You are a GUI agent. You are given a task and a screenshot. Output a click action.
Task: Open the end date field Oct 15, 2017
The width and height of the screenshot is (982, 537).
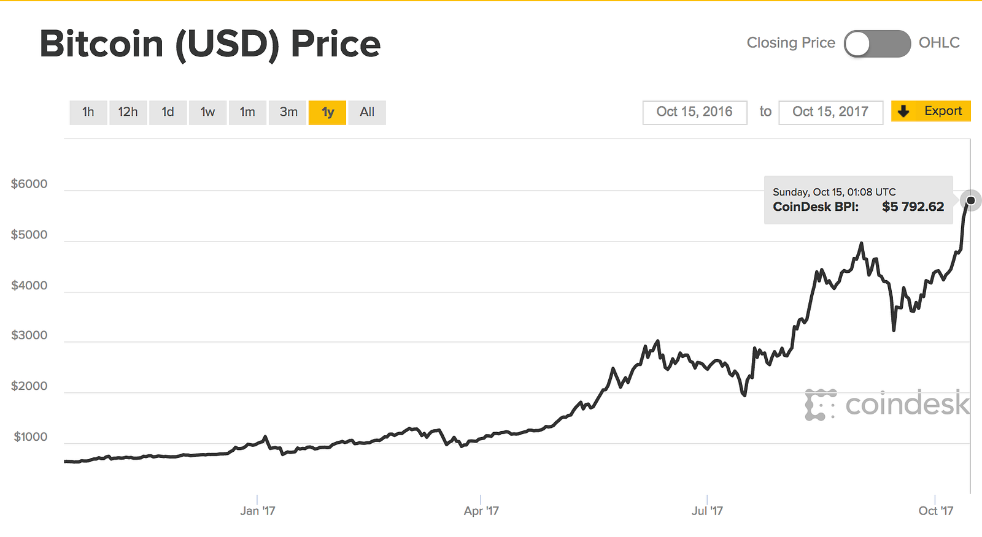tap(830, 112)
